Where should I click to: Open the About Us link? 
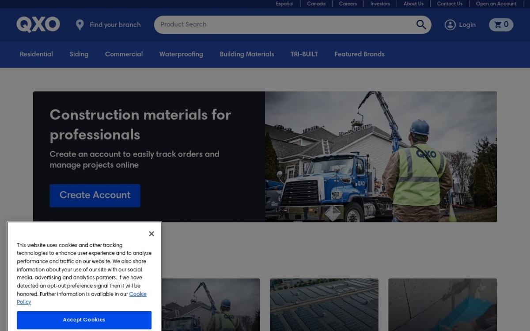(413, 4)
